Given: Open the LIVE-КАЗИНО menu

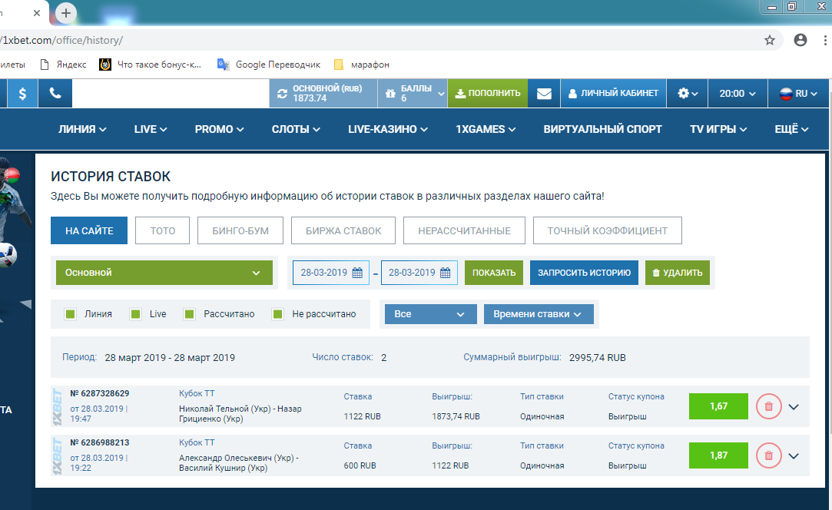Looking at the screenshot, I should (388, 129).
